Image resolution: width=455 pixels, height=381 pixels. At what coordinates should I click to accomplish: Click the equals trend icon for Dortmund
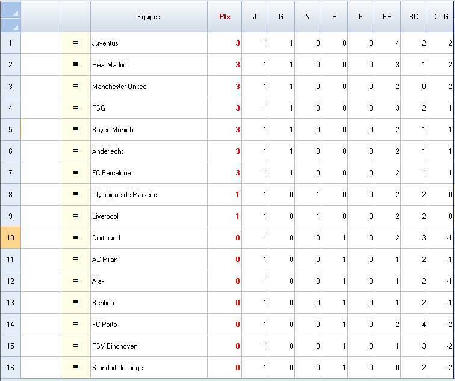tap(76, 238)
